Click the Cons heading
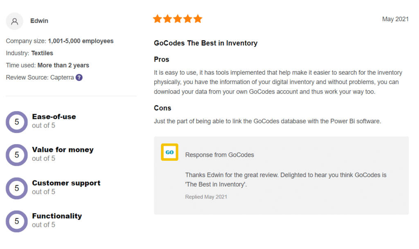Viewport: 419px width, 249px height. [162, 108]
